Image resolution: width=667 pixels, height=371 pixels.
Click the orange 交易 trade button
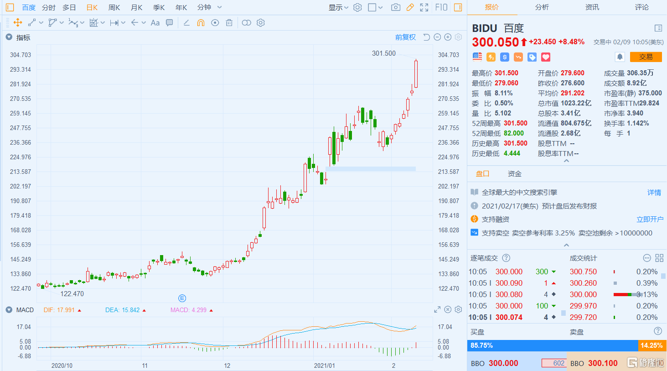pos(646,57)
